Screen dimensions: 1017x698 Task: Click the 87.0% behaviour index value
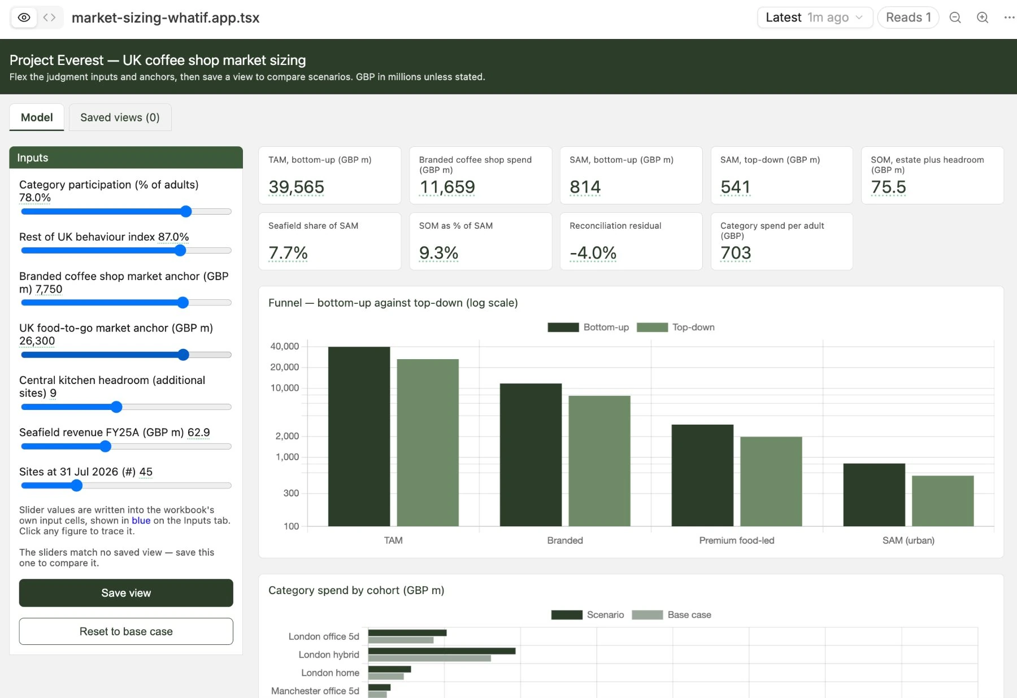173,237
